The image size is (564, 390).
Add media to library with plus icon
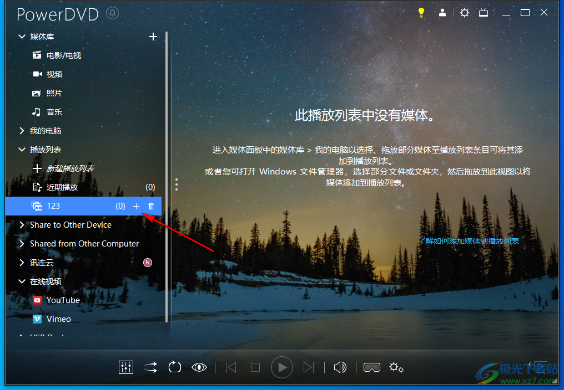coord(153,37)
